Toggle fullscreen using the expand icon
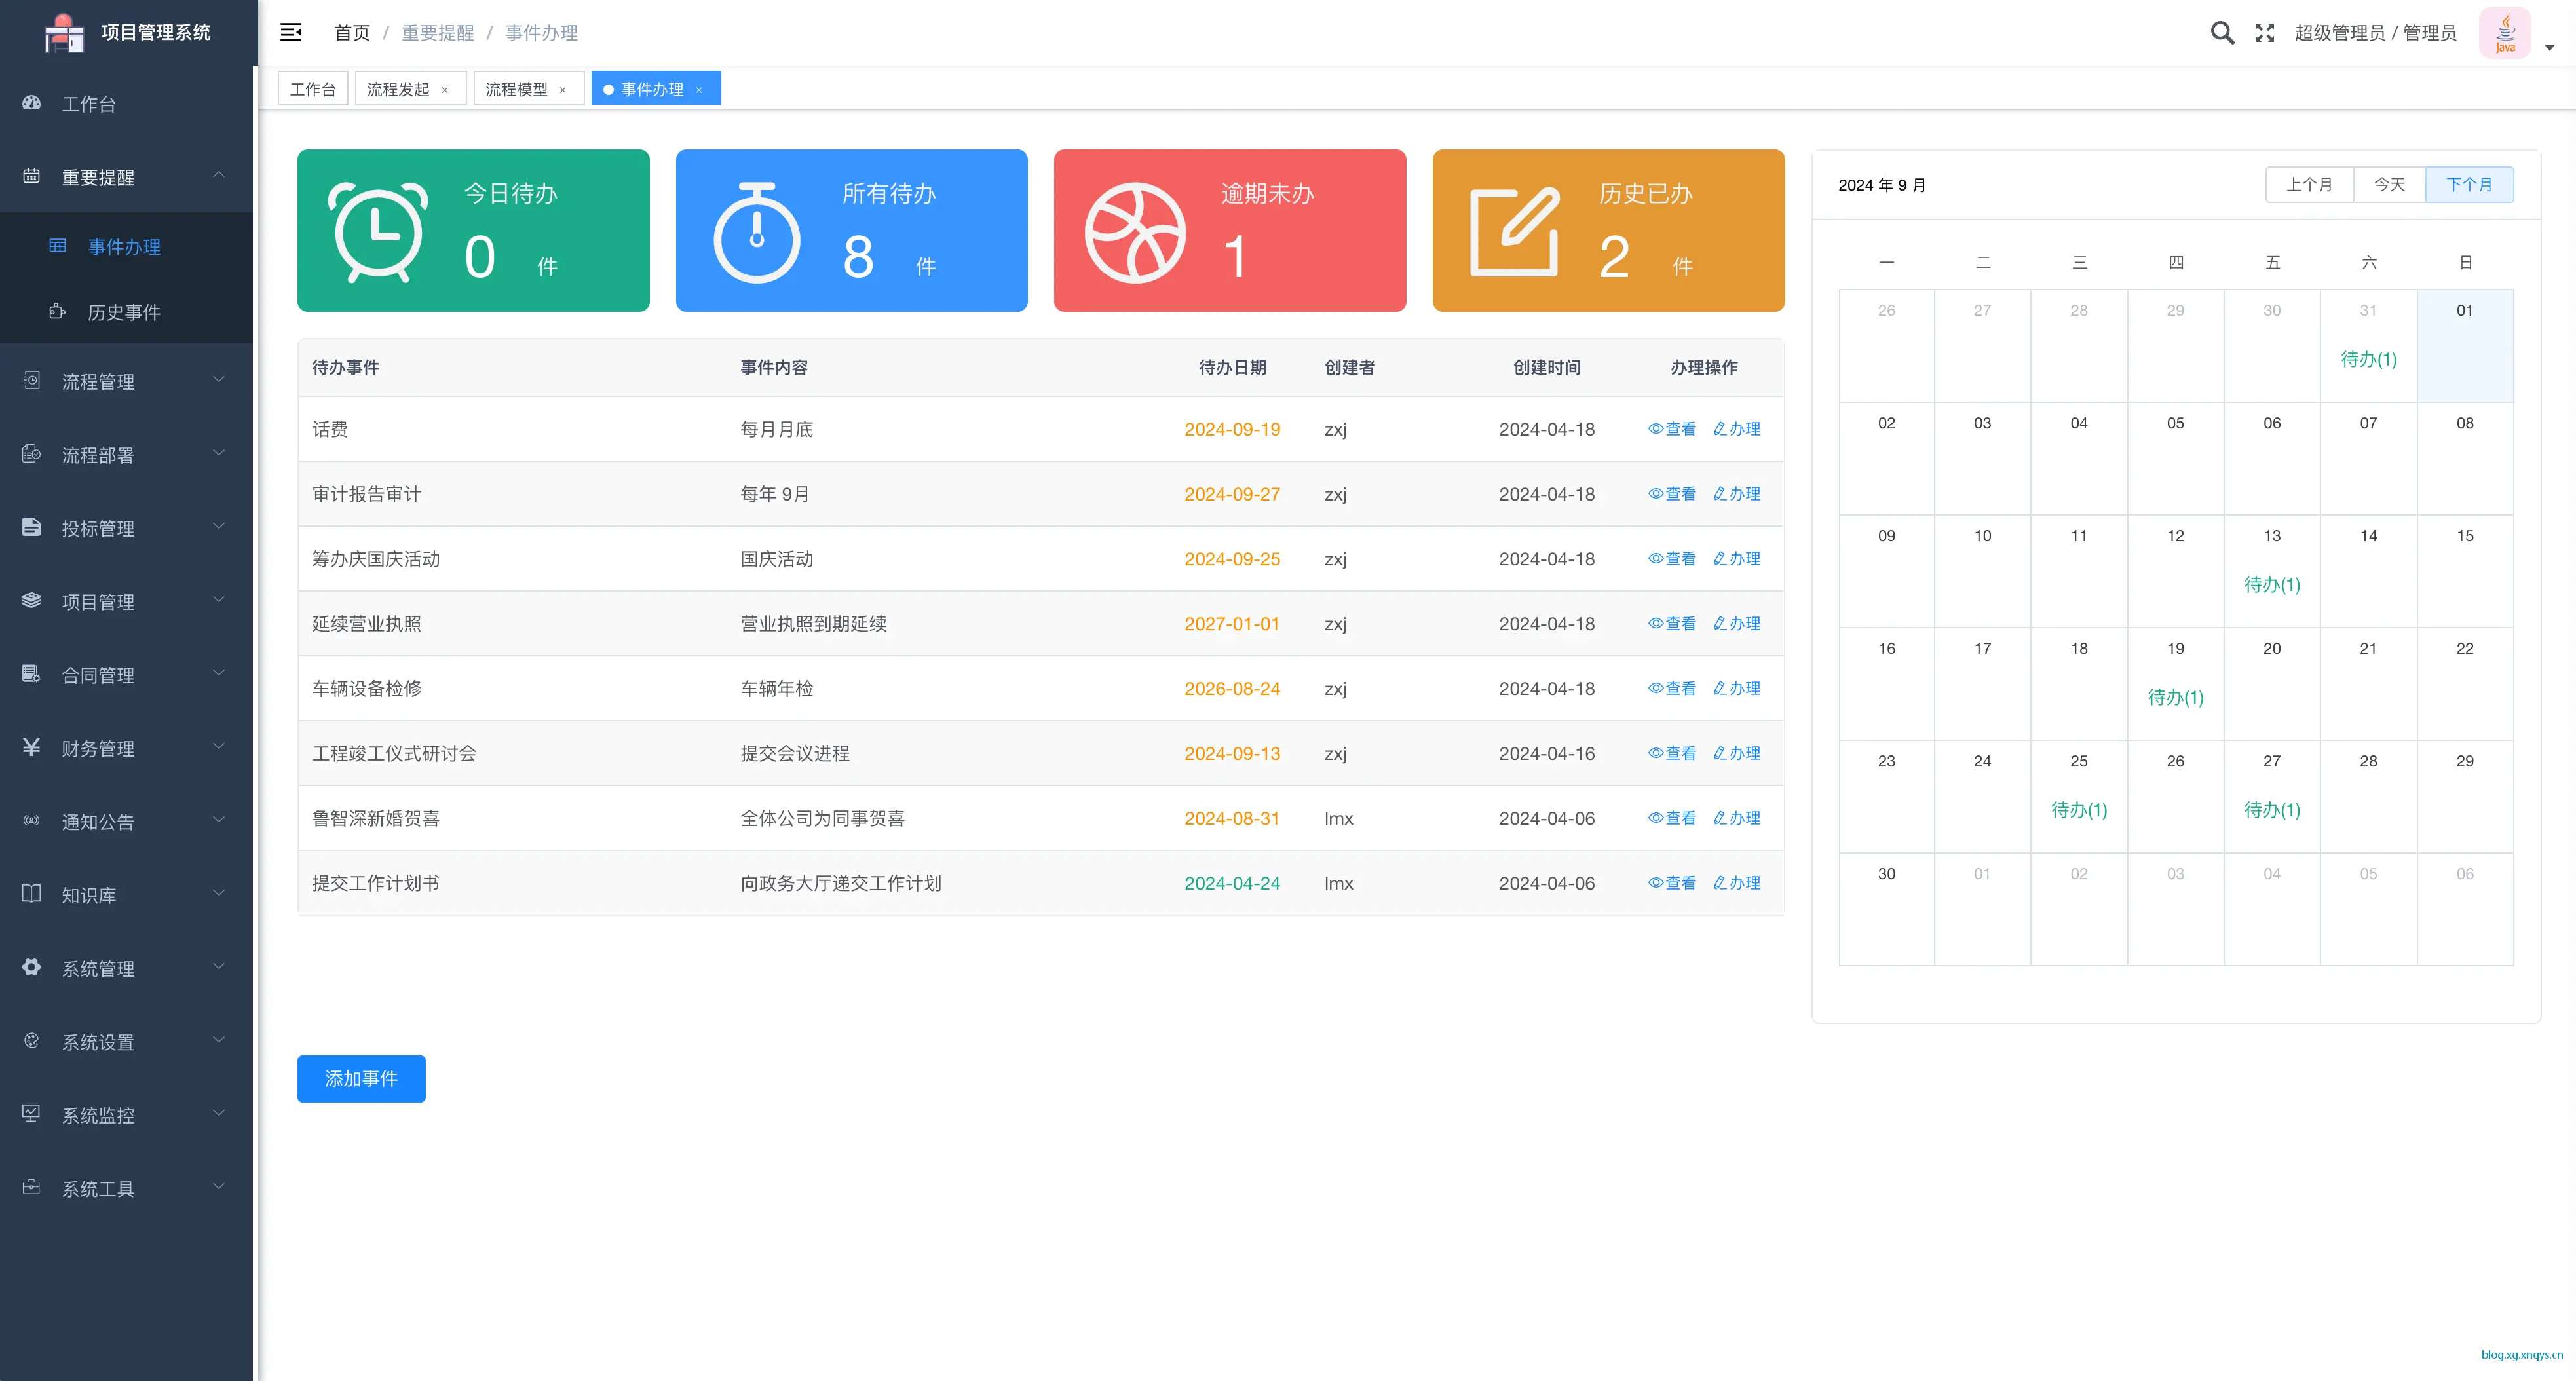Screen dimensions: 2576x1381 (2265, 33)
